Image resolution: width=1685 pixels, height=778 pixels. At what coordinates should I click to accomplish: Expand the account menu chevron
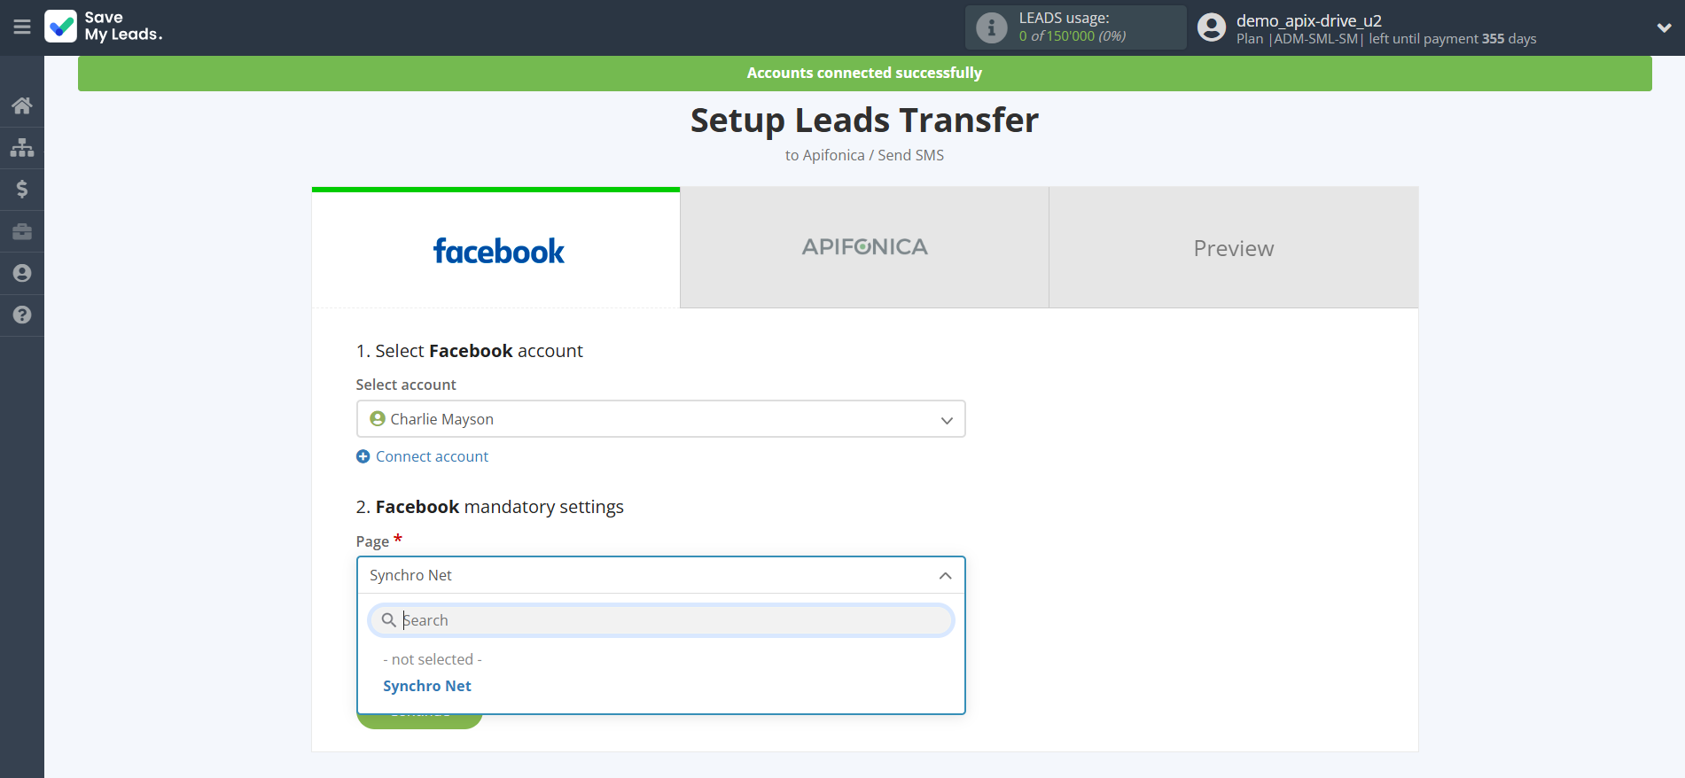point(1664,27)
